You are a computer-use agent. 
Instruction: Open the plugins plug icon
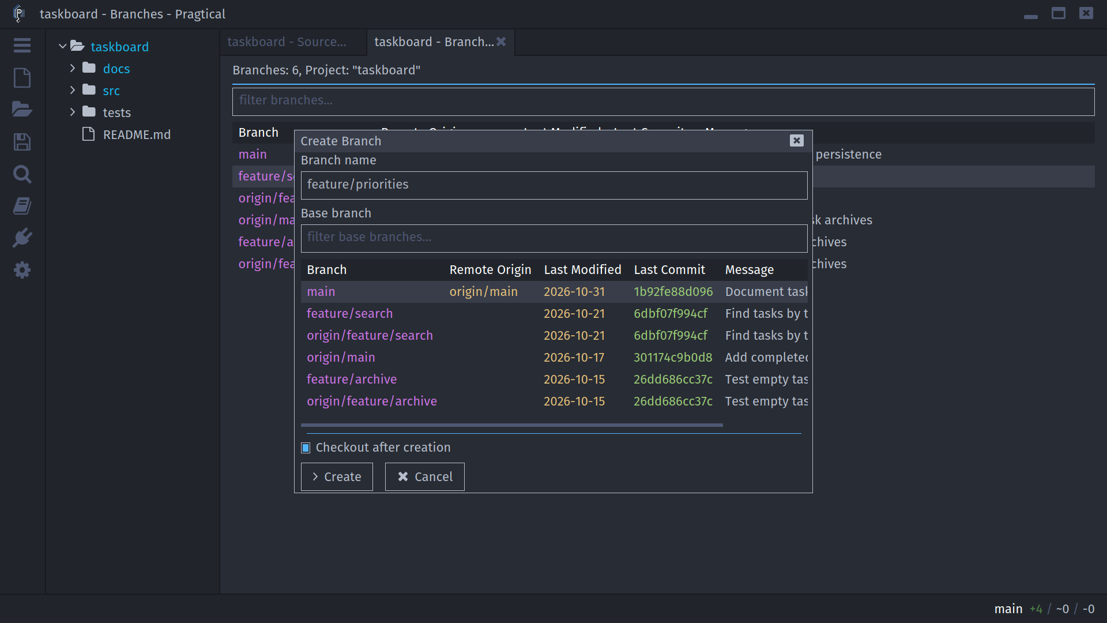tap(22, 238)
